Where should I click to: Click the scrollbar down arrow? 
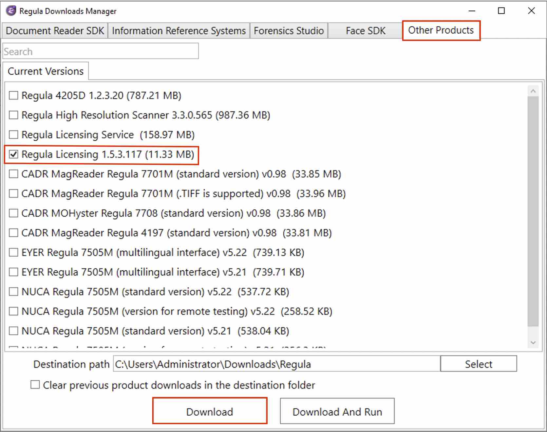pos(533,343)
